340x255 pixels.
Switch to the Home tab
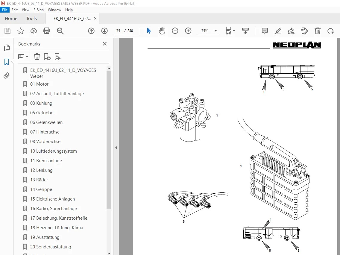pos(11,19)
